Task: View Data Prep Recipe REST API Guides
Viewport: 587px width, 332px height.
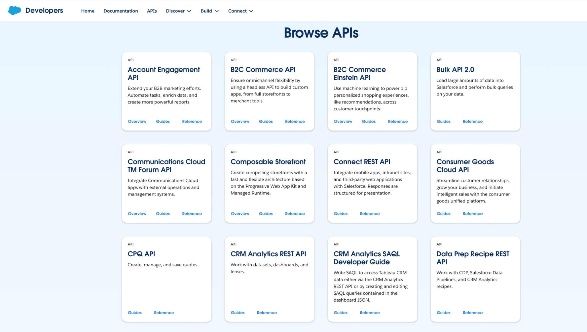Action: coord(443,313)
